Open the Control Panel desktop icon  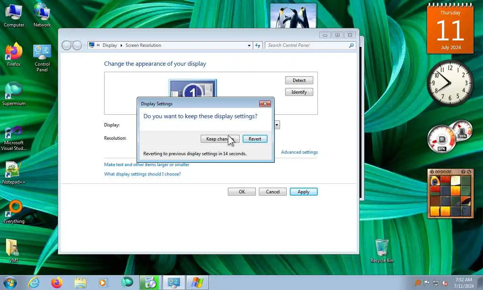[x=42, y=57]
